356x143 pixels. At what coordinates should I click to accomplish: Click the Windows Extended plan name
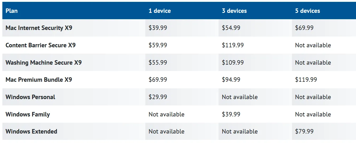(31, 131)
